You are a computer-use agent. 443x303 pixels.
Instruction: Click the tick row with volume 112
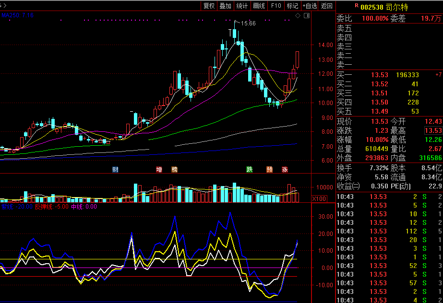389,232
